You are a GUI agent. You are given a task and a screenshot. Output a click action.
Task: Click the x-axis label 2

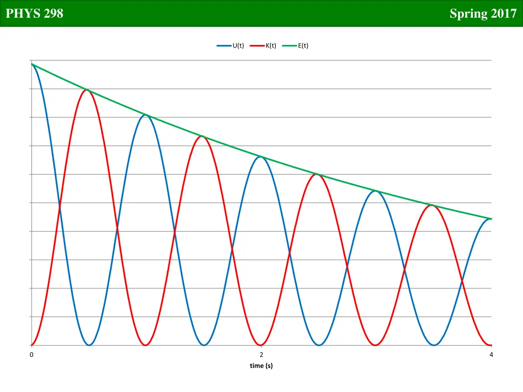tap(261, 355)
